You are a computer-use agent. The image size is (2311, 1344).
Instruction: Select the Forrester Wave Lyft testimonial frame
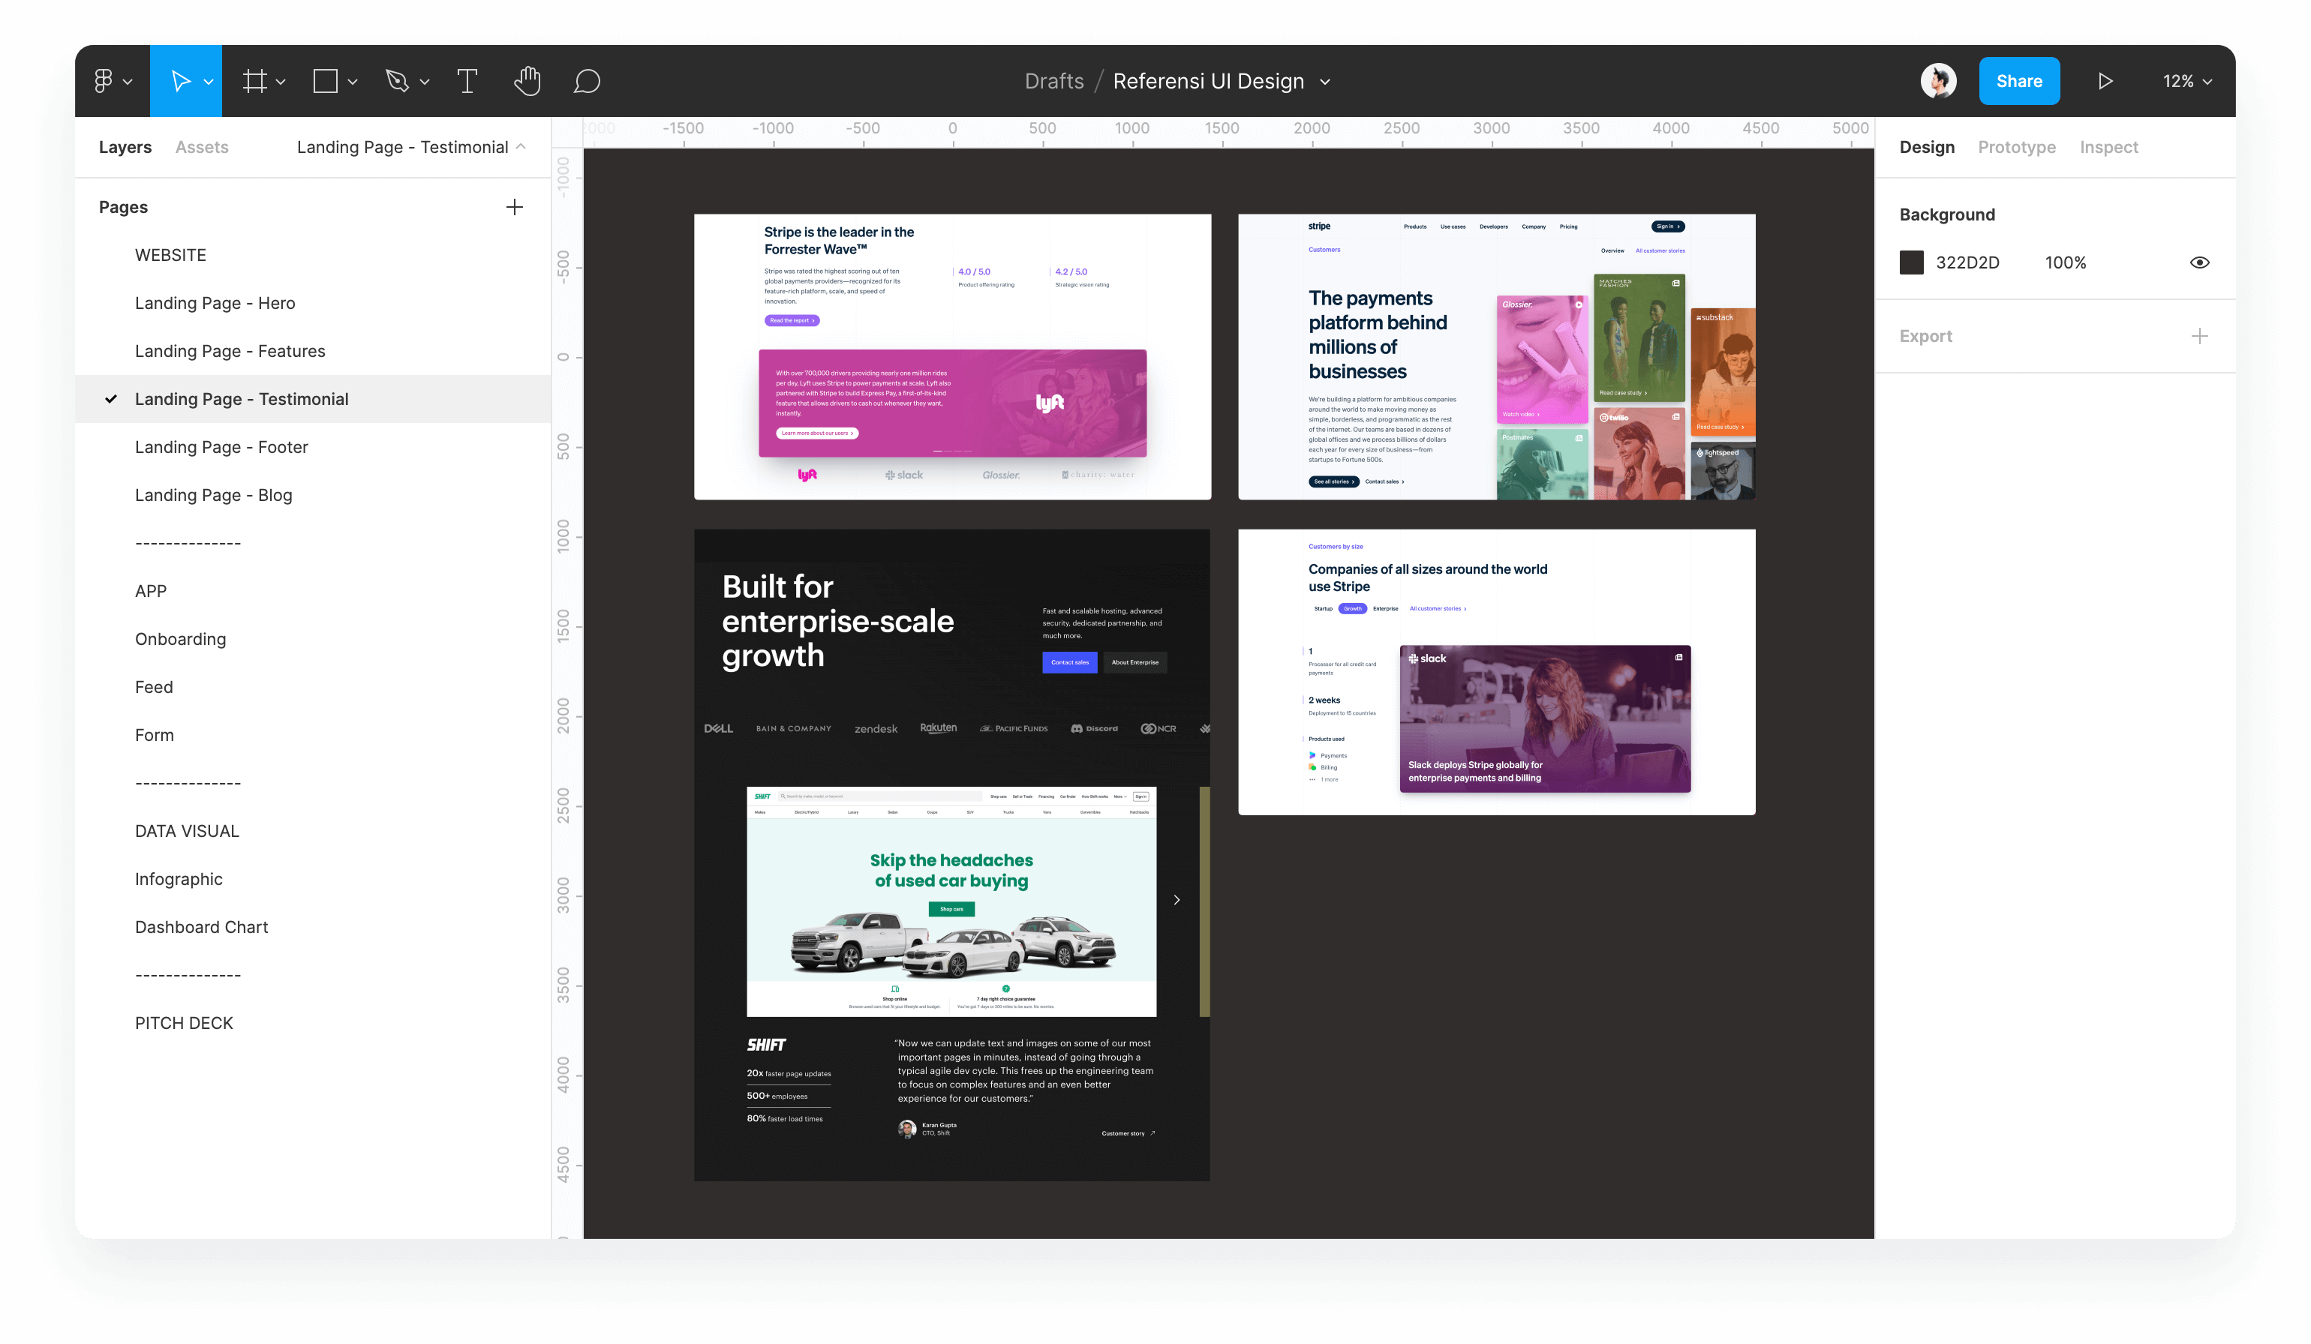coord(952,357)
